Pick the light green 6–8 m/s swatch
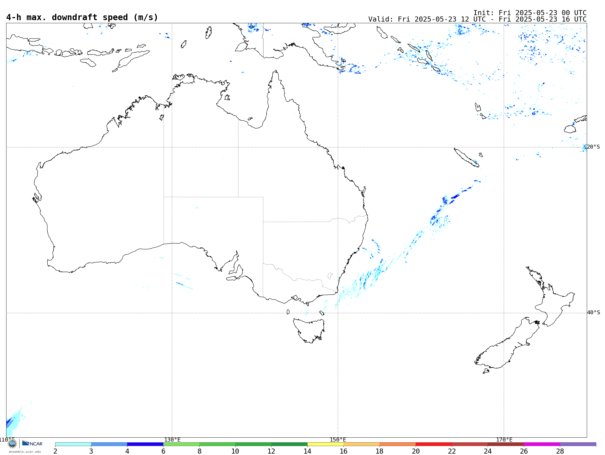The image size is (605, 455). tap(181, 444)
